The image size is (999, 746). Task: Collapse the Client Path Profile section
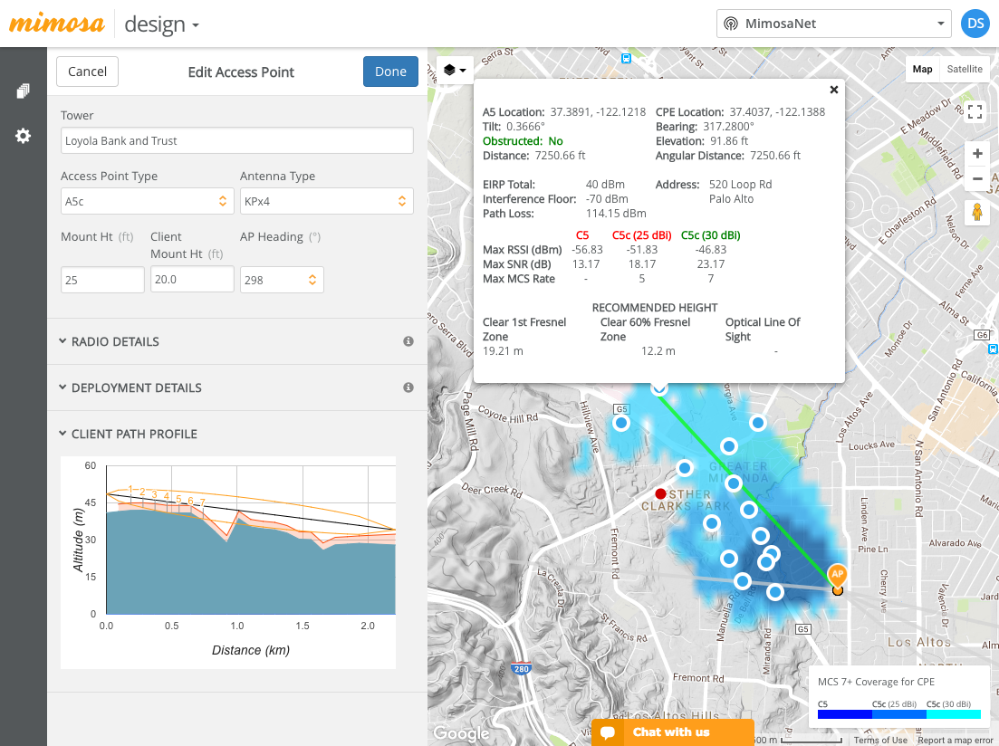[134, 434]
